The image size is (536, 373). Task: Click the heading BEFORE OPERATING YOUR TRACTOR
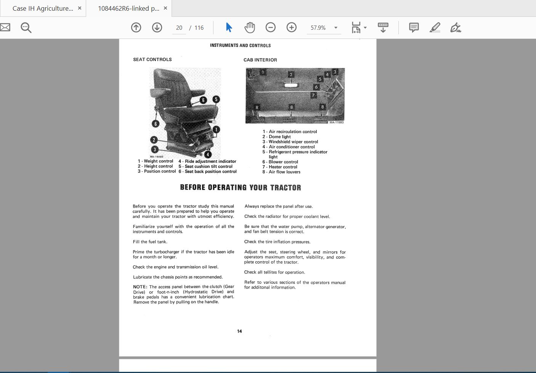[241, 188]
